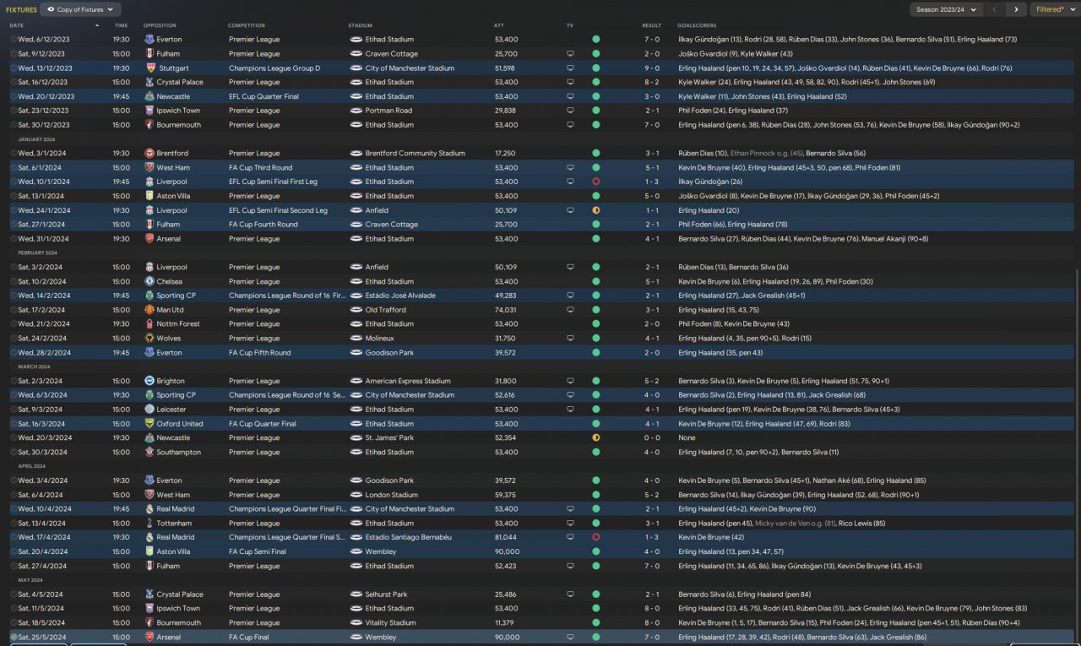The image size is (1081, 646).
Task: Sort by the Opposition column header
Action: (160, 25)
